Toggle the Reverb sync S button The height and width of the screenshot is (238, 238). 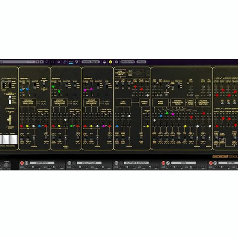[215, 163]
